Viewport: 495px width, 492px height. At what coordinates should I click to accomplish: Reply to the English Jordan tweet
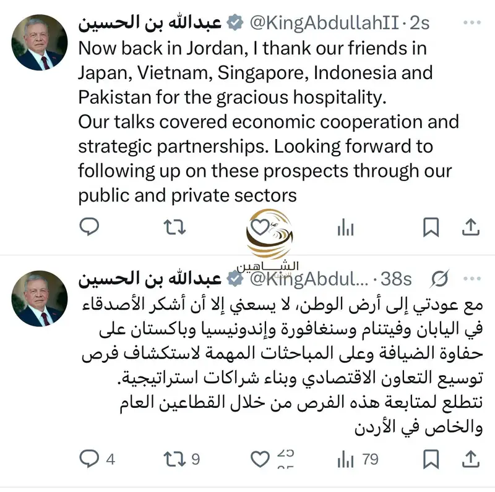click(90, 227)
